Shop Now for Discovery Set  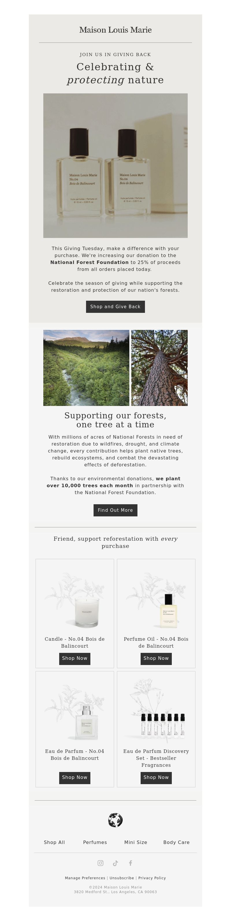pos(156,777)
